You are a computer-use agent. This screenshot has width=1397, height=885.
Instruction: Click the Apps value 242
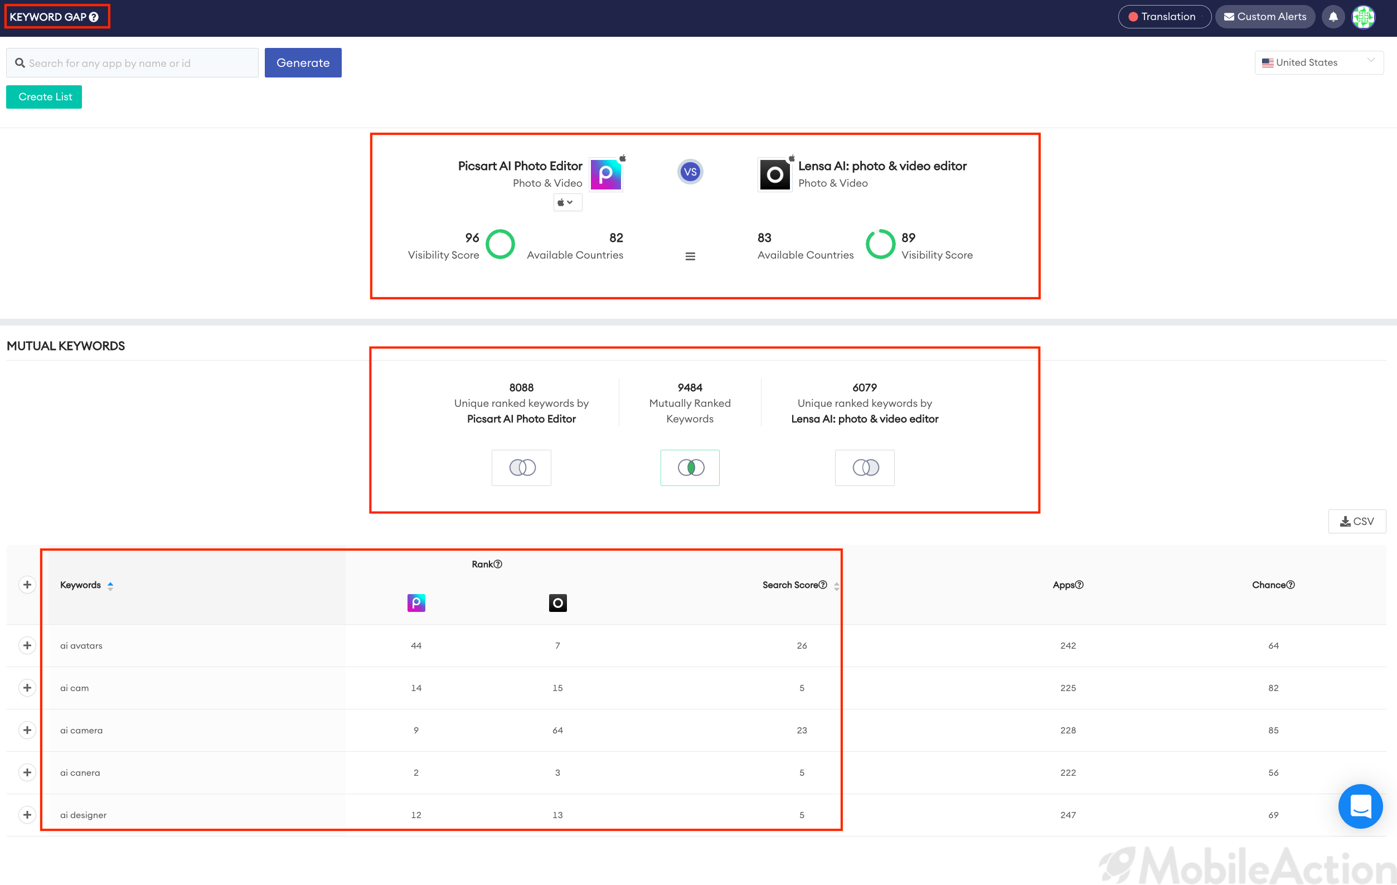[1068, 645]
